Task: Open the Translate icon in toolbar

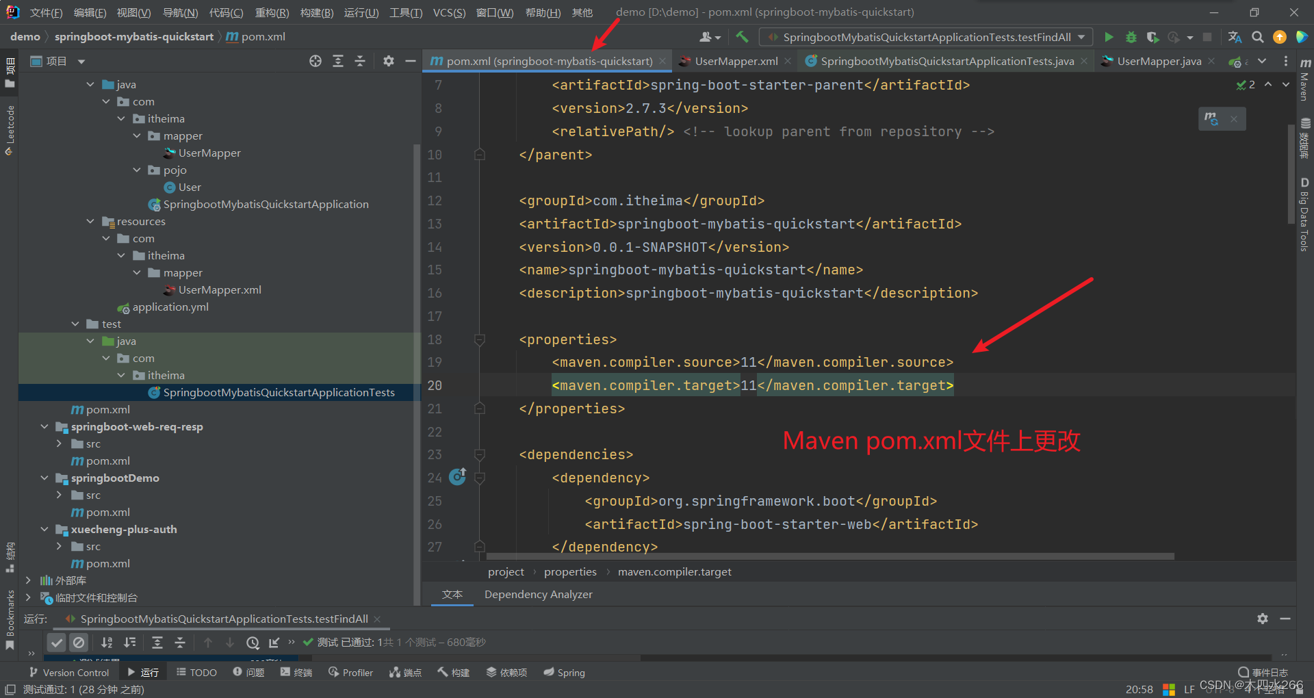Action: [1235, 37]
